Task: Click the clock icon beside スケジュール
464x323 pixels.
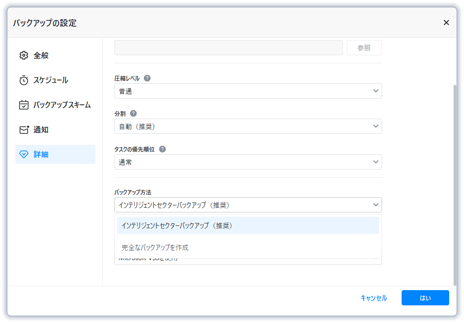Action: pyautogui.click(x=24, y=80)
